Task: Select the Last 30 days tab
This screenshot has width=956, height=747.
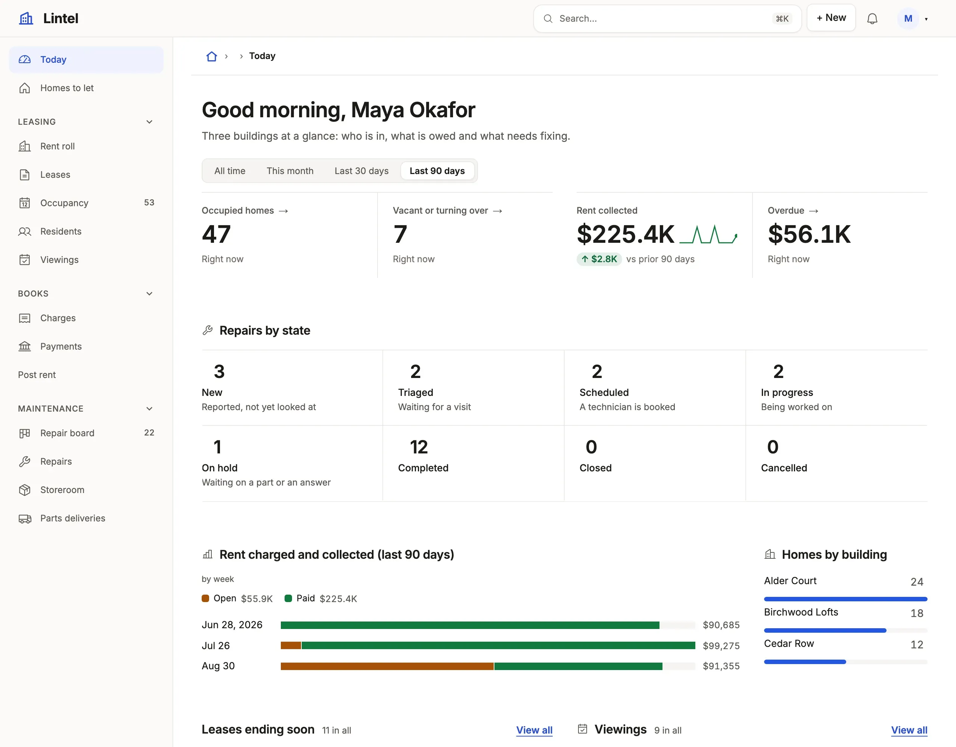Action: tap(361, 171)
